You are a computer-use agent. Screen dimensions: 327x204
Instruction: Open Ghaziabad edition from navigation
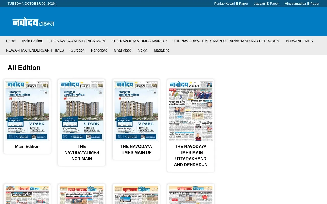click(122, 50)
